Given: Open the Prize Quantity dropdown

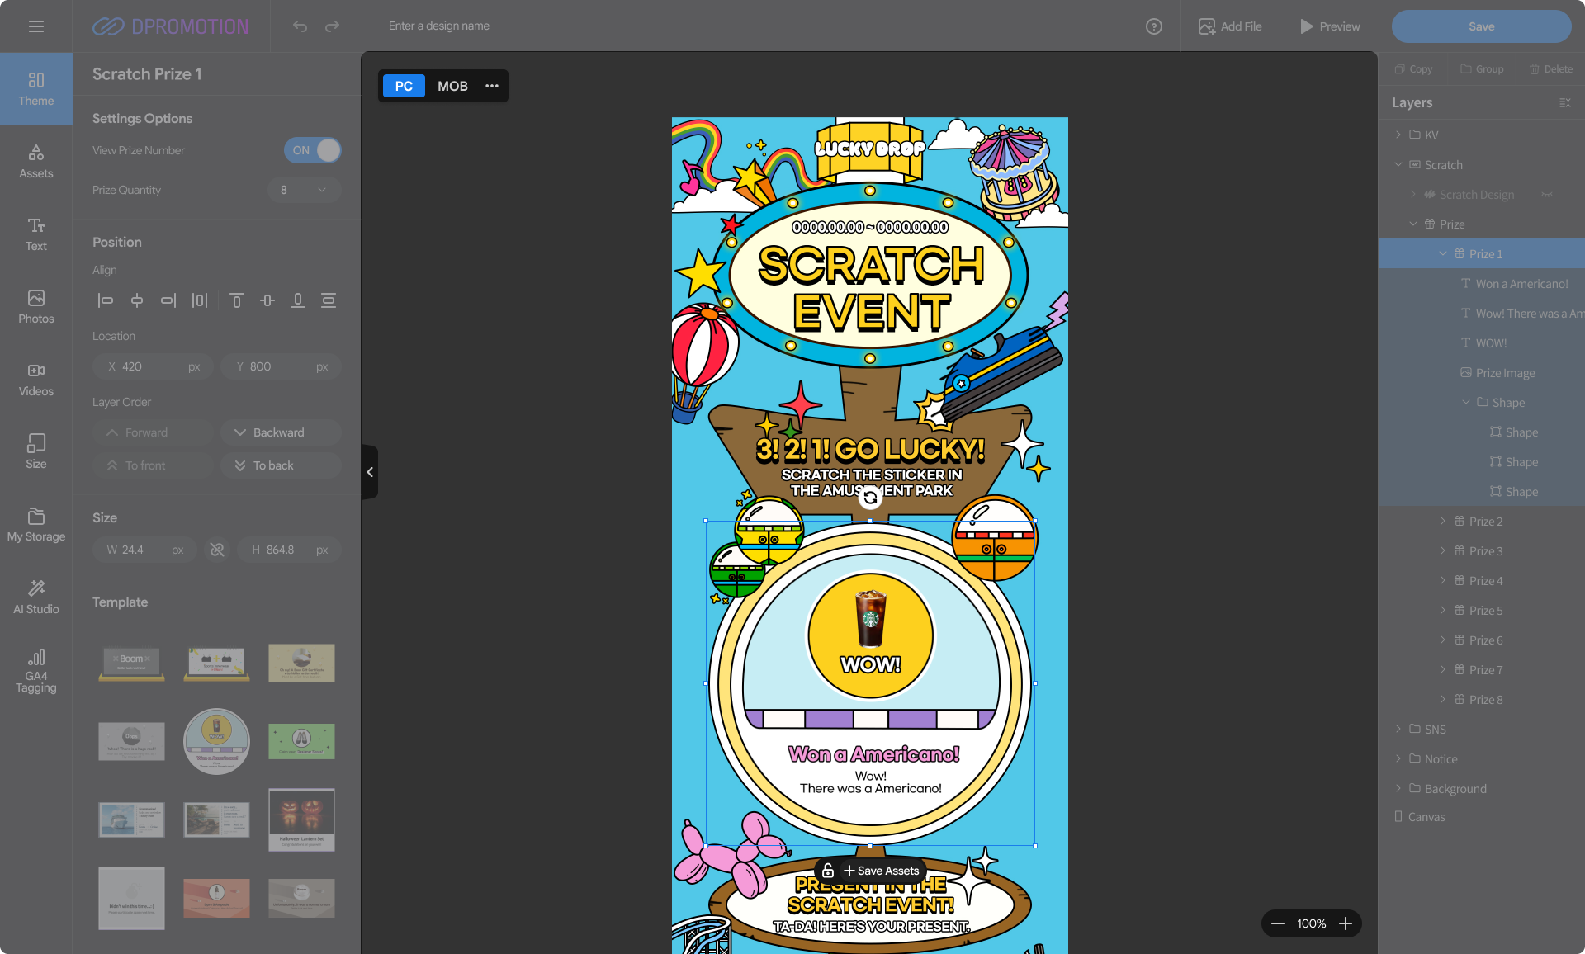Looking at the screenshot, I should (x=304, y=190).
